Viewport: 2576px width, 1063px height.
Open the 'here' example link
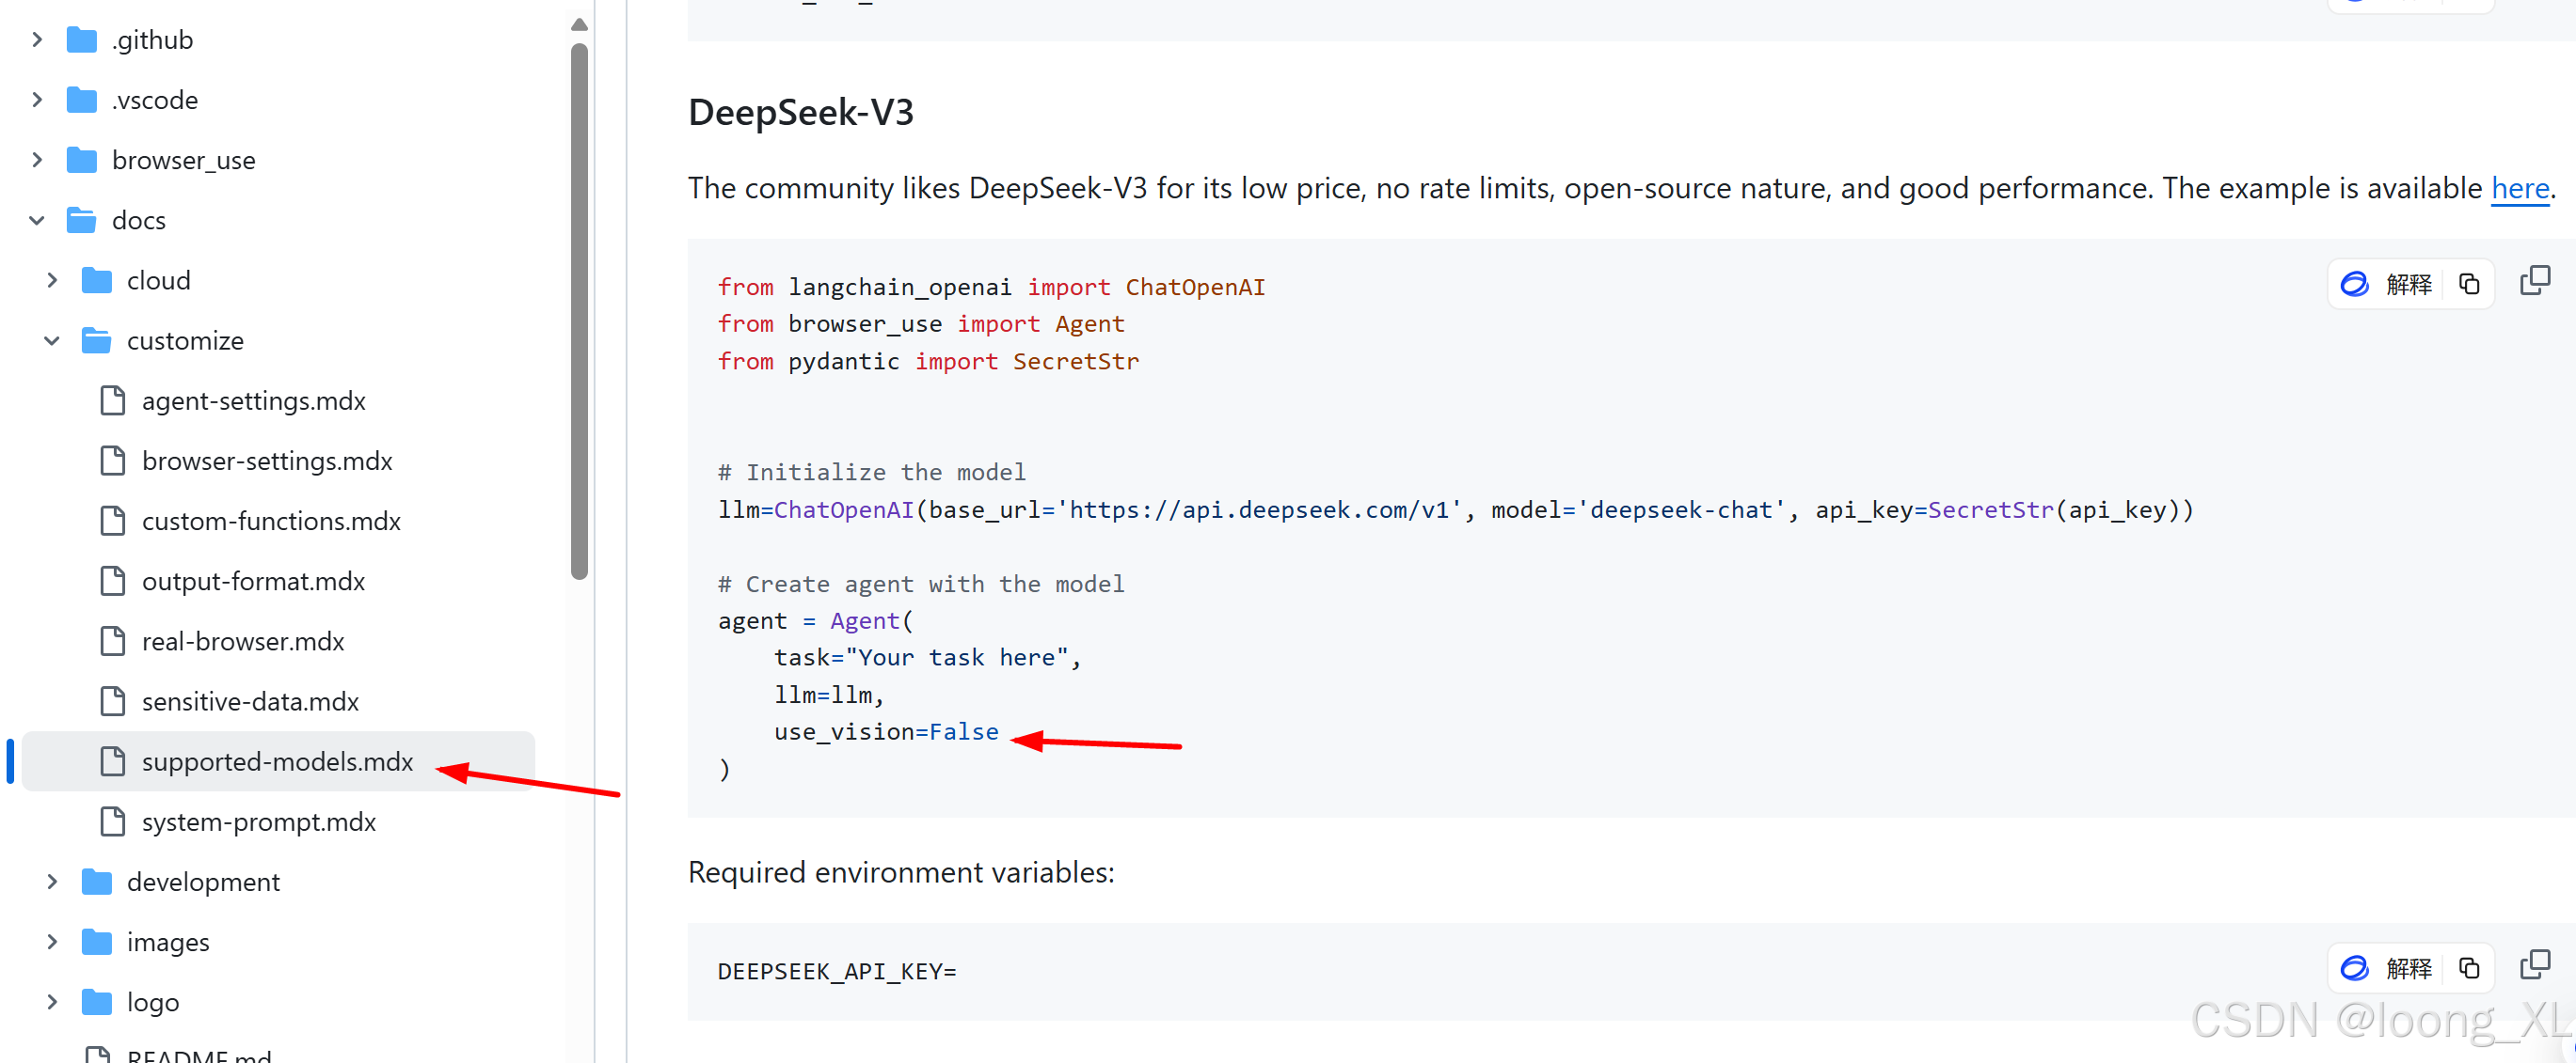2519,188
